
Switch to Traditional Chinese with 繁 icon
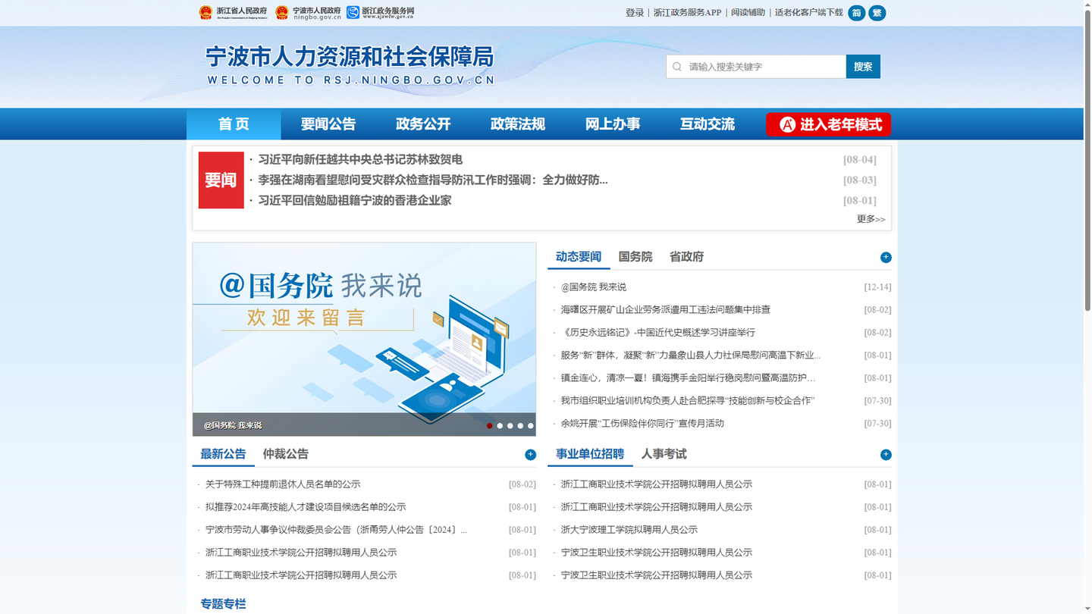(x=877, y=13)
